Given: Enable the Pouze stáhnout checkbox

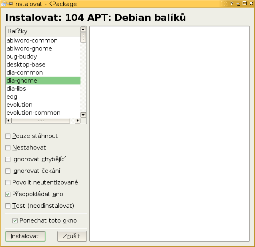Looking at the screenshot, I should [x=8, y=136].
